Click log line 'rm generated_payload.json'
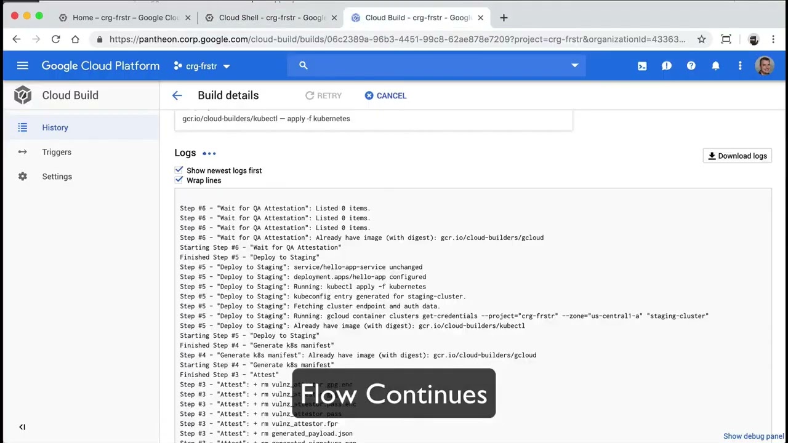Image resolution: width=788 pixels, height=443 pixels. (x=266, y=433)
